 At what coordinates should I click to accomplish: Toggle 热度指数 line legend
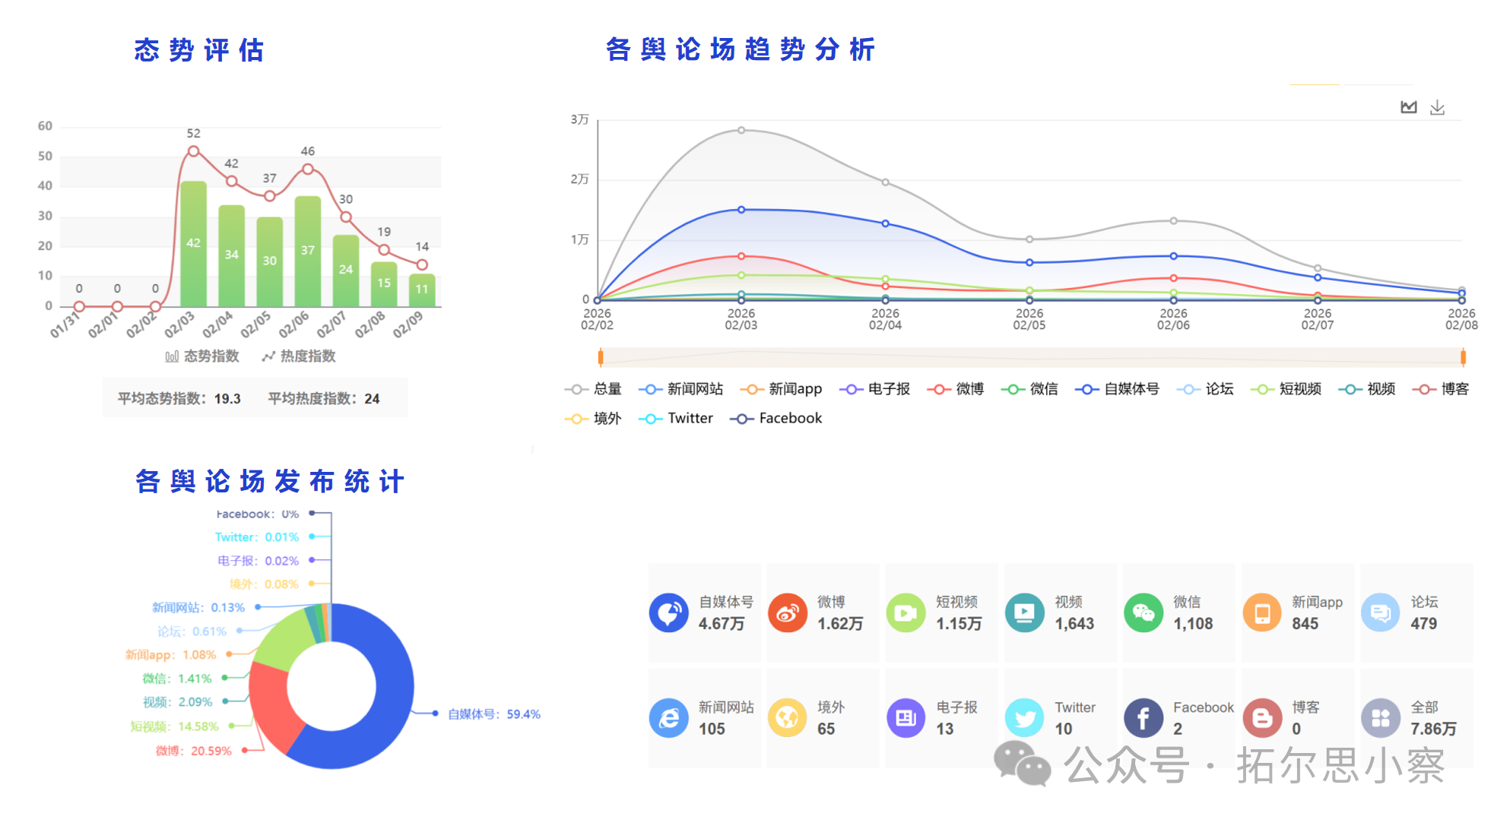coord(299,356)
